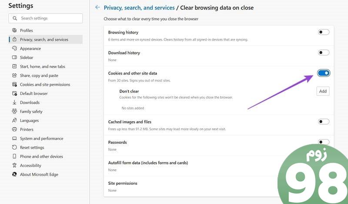Image resolution: width=348 pixels, height=204 pixels.
Task: Click the Reset settings icon
Action: click(x=14, y=147)
